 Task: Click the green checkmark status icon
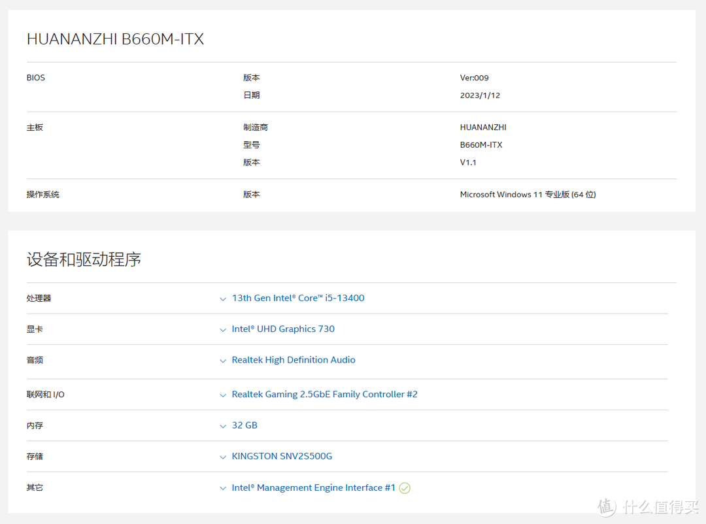[405, 488]
